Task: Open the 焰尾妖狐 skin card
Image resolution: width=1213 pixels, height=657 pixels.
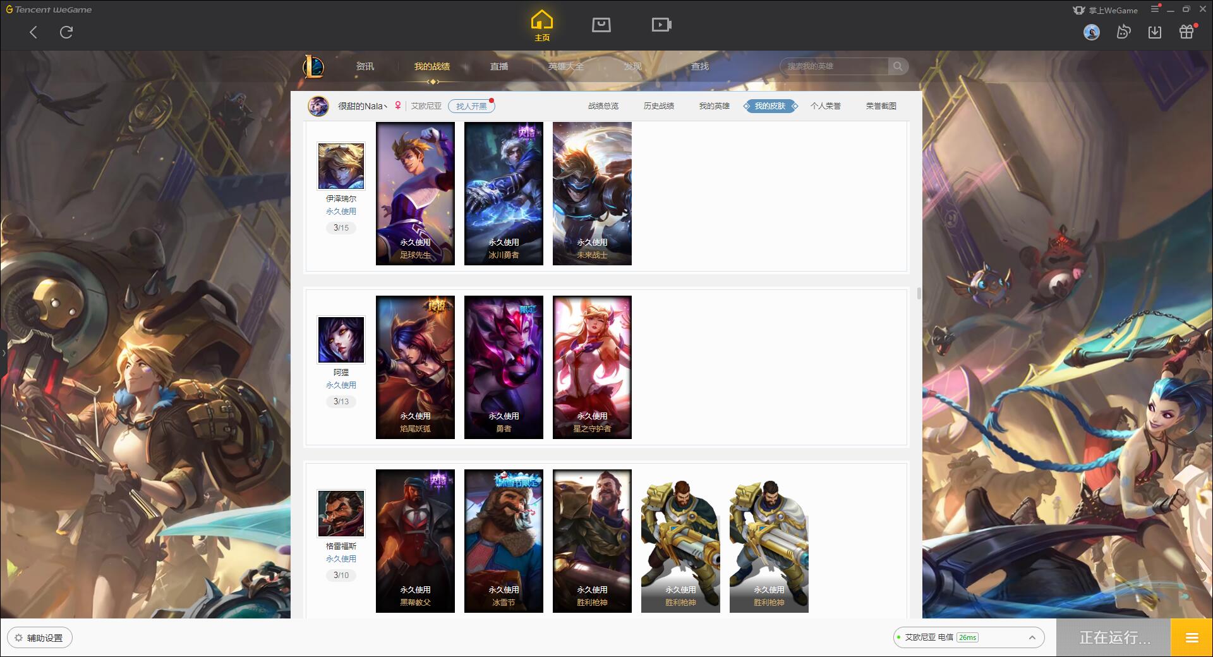Action: pos(415,367)
